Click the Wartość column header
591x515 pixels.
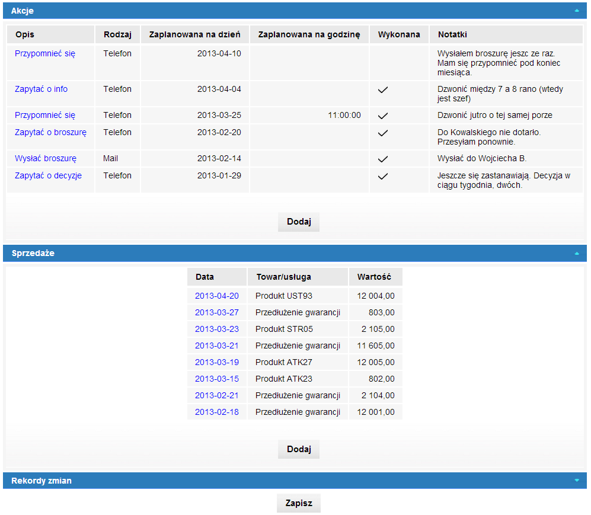pyautogui.click(x=374, y=277)
